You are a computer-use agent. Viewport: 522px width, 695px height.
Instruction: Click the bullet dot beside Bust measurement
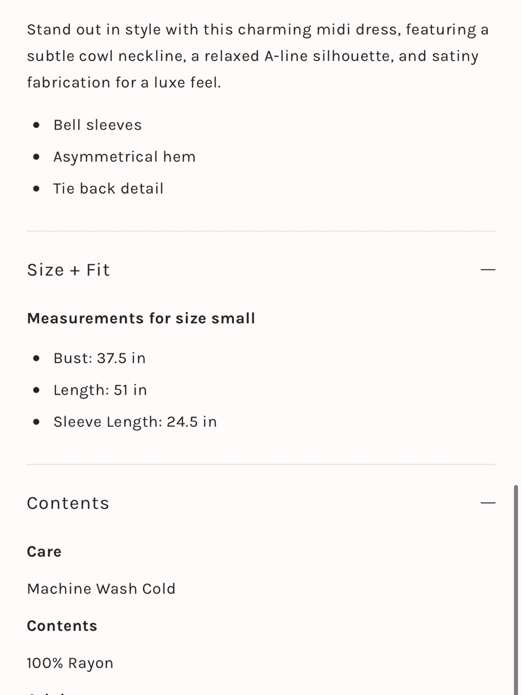tap(36, 358)
